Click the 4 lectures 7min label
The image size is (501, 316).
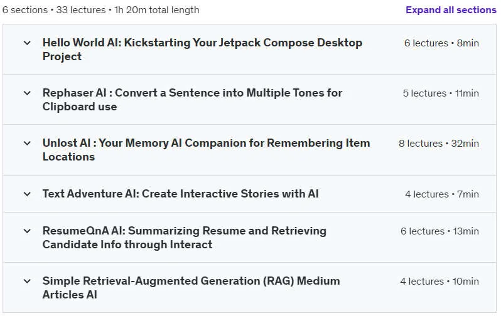[x=442, y=194]
